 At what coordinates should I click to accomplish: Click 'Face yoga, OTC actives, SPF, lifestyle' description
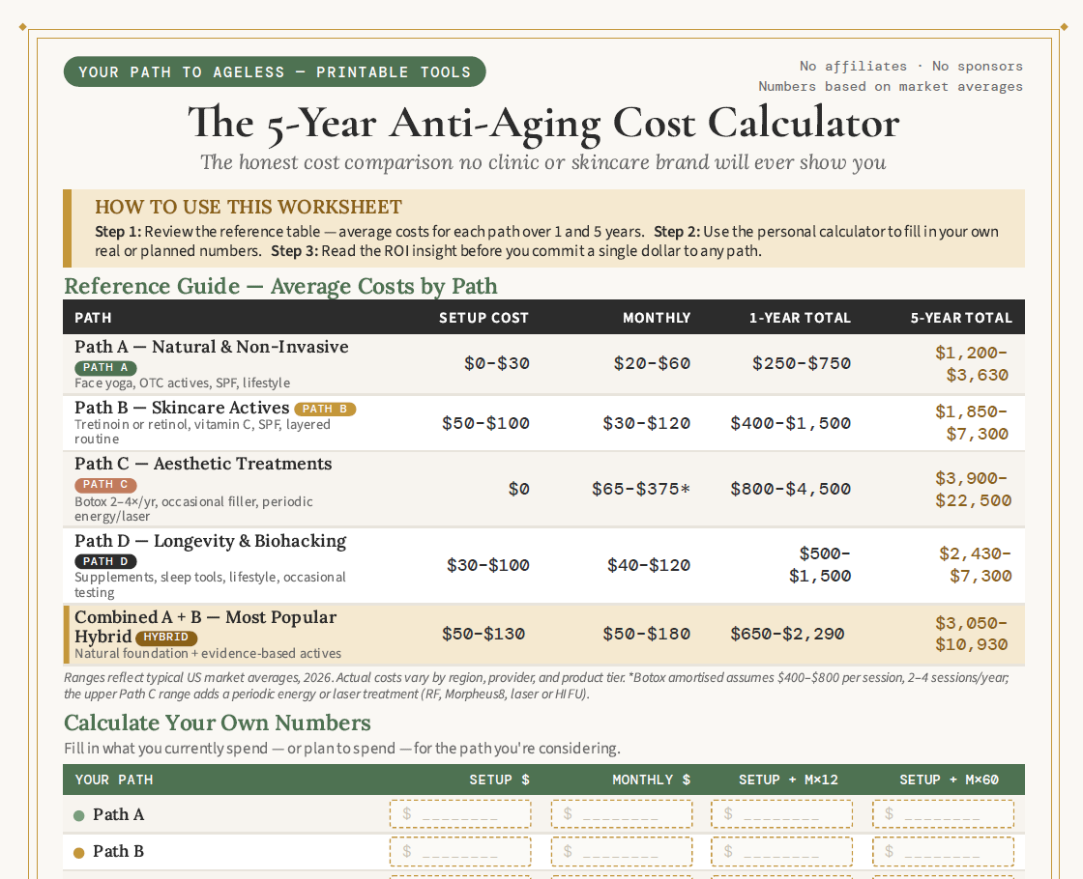point(183,383)
